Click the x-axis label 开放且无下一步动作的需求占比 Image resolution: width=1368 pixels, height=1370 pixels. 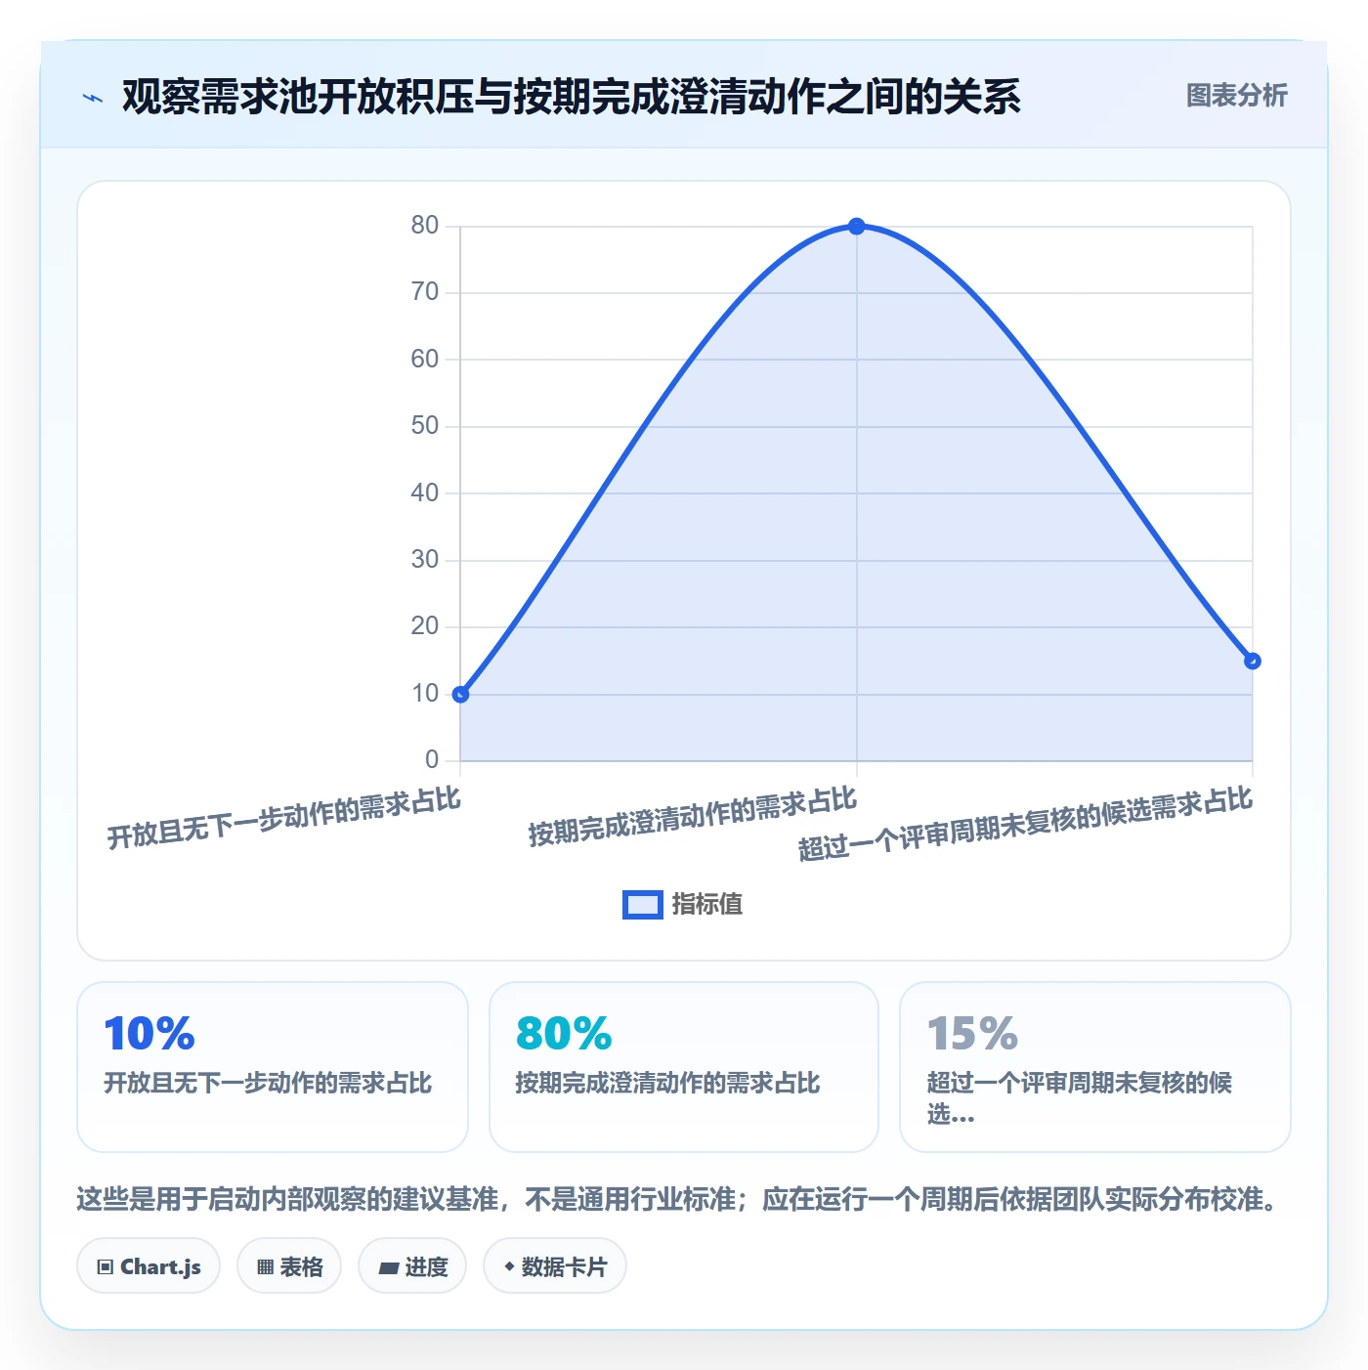pyautogui.click(x=284, y=819)
